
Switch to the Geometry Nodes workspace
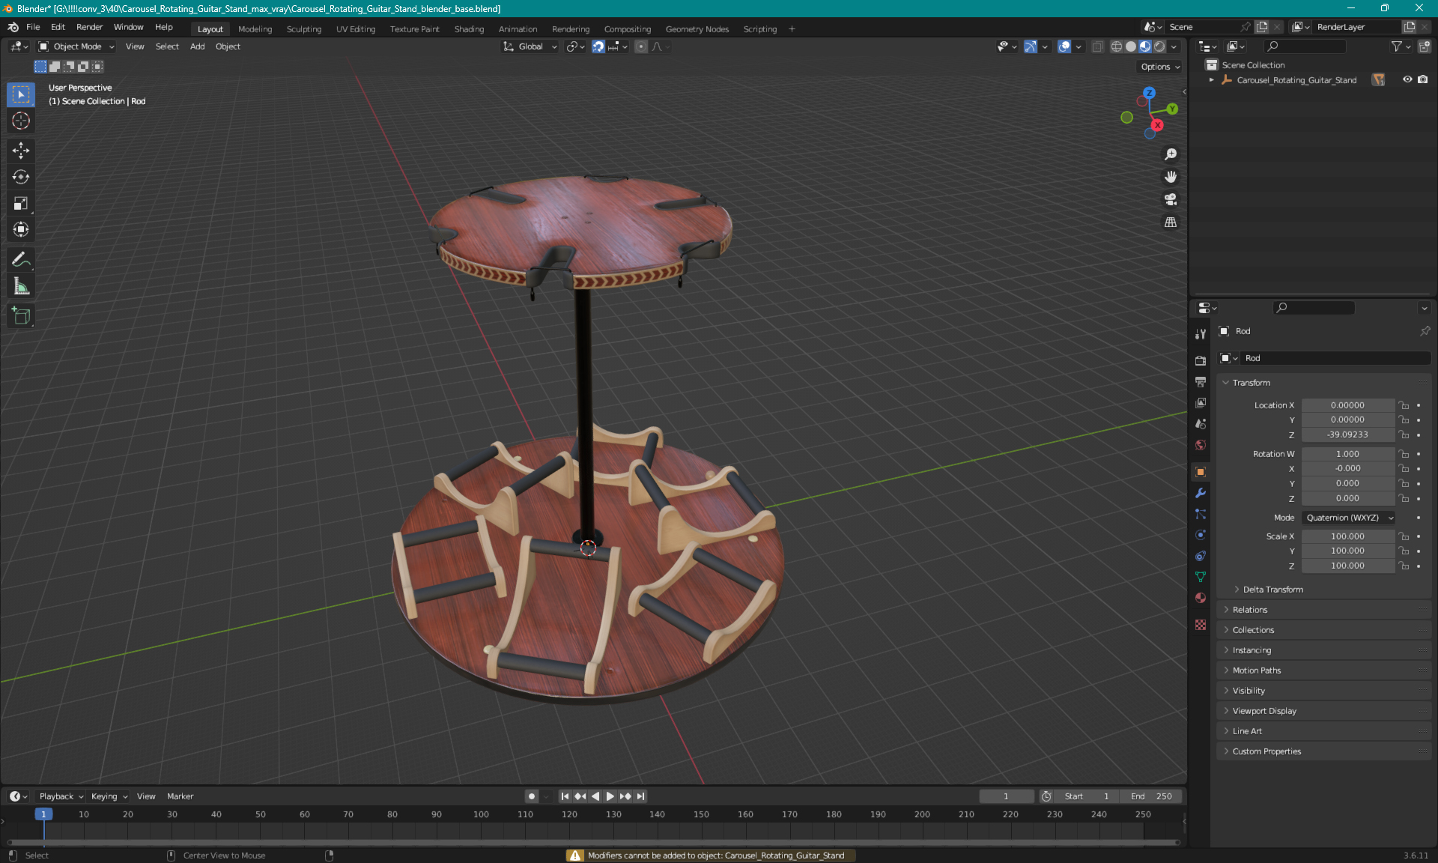pyautogui.click(x=697, y=29)
